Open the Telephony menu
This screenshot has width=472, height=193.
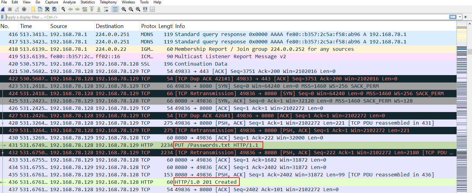108,2
